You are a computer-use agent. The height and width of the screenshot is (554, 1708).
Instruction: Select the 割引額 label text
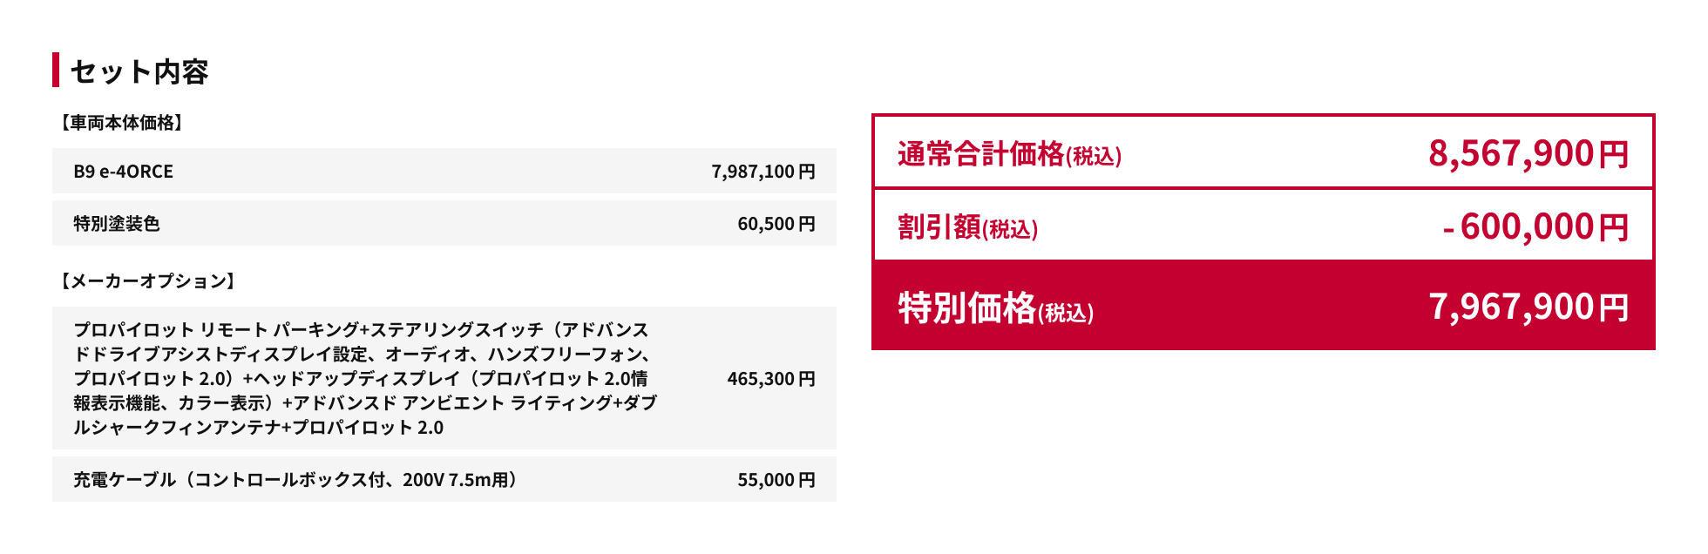click(x=939, y=227)
